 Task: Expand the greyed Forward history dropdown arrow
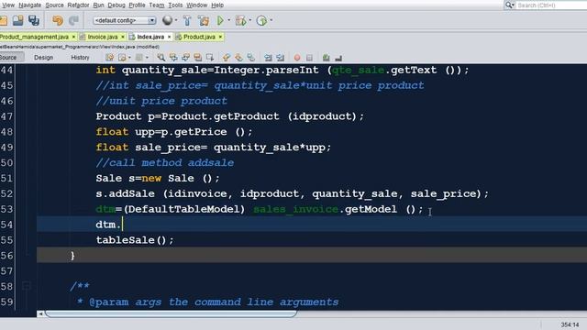(147, 58)
